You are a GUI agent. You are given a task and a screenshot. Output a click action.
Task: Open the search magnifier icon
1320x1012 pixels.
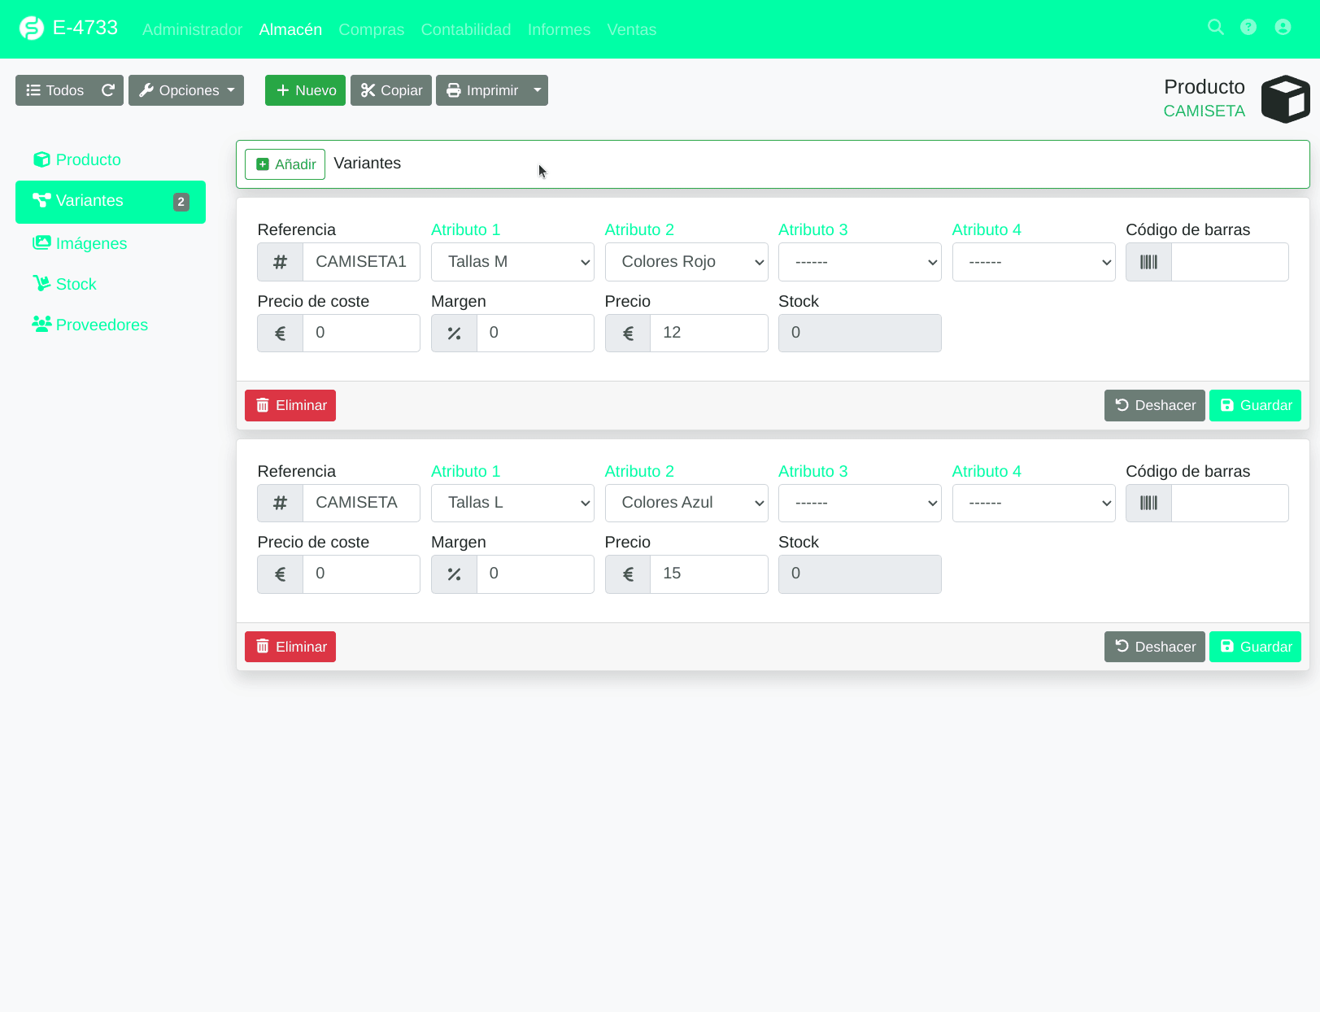click(x=1216, y=27)
